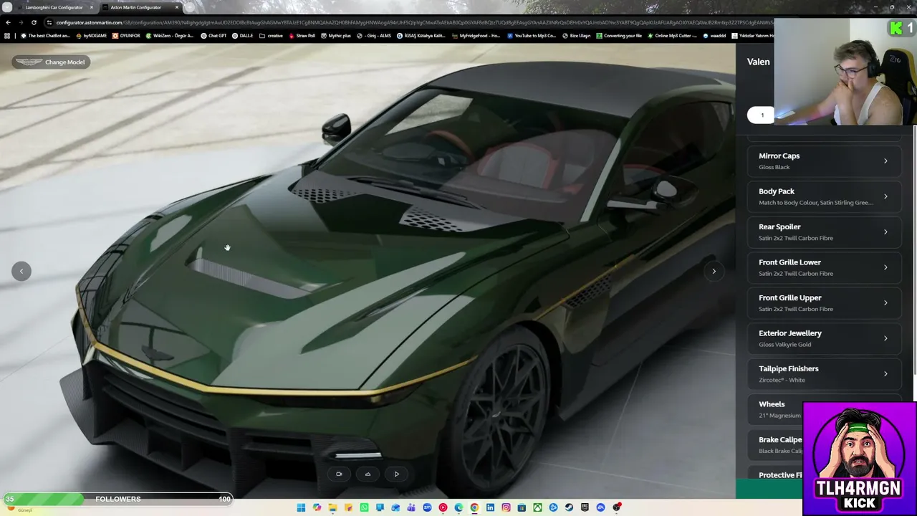The width and height of the screenshot is (917, 516).
Task: Open YouTube Music from the taskbar
Action: click(x=443, y=507)
